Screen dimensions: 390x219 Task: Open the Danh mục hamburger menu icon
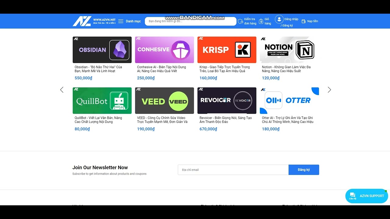tap(121, 21)
